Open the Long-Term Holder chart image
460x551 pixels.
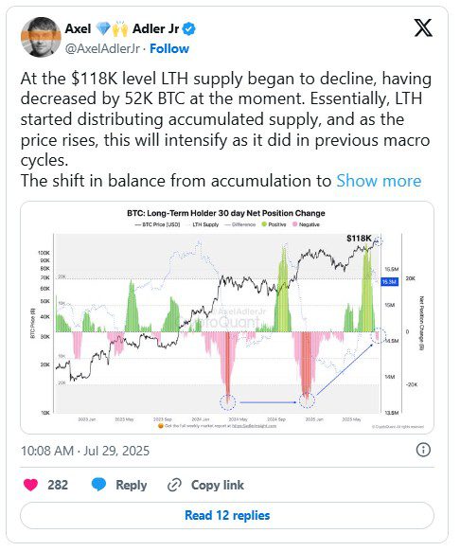tap(227, 318)
